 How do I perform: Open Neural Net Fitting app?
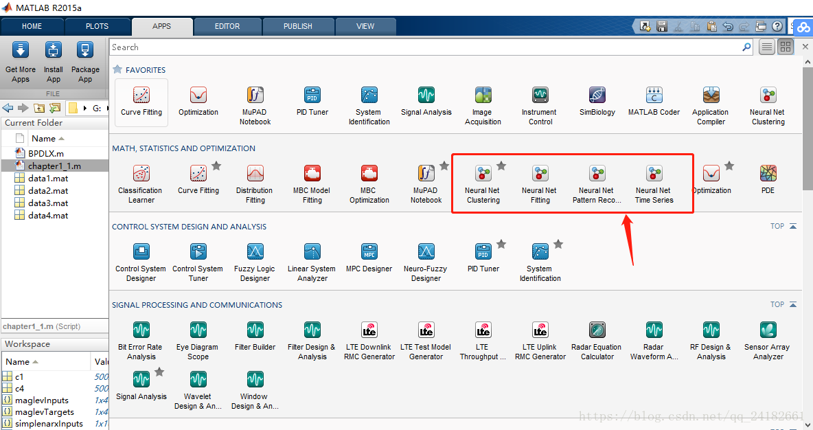tap(540, 185)
